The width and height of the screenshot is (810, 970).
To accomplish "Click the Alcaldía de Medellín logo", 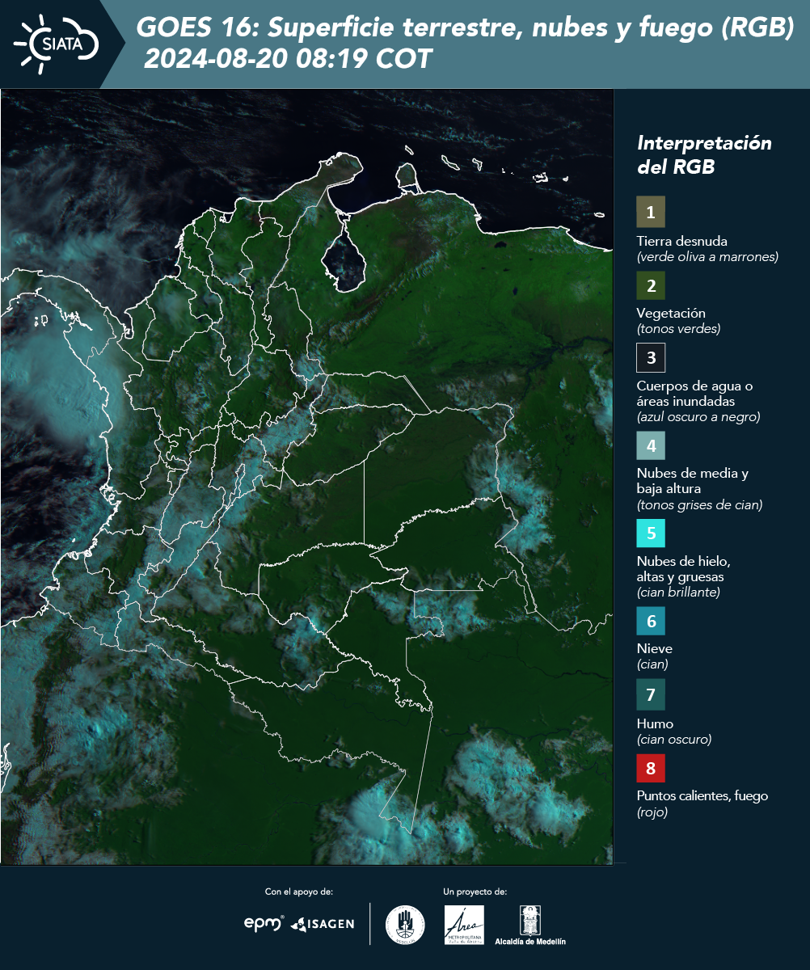I will pos(530,925).
